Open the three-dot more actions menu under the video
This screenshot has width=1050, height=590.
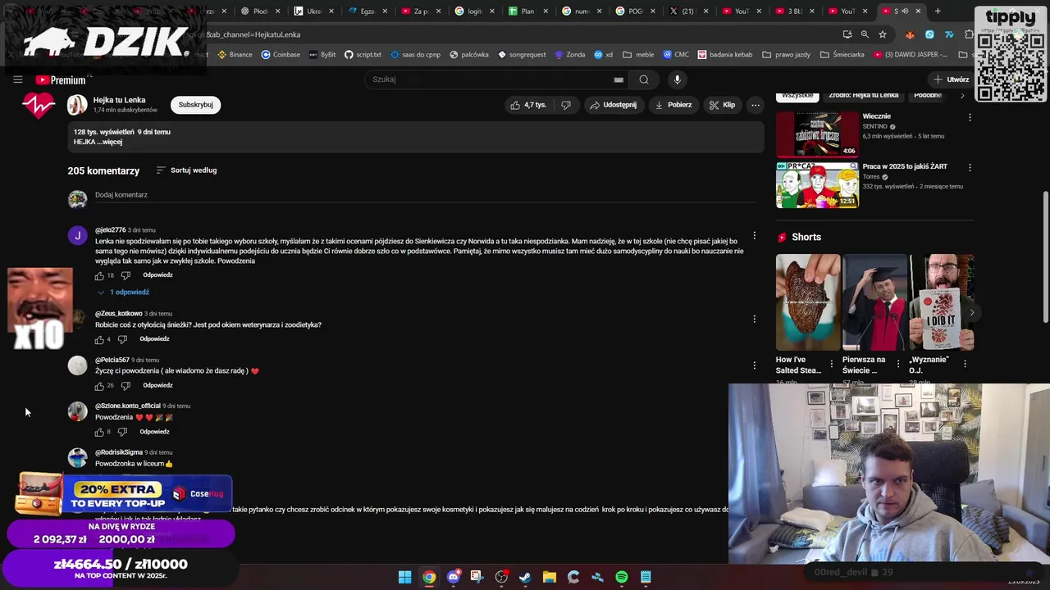pos(756,105)
